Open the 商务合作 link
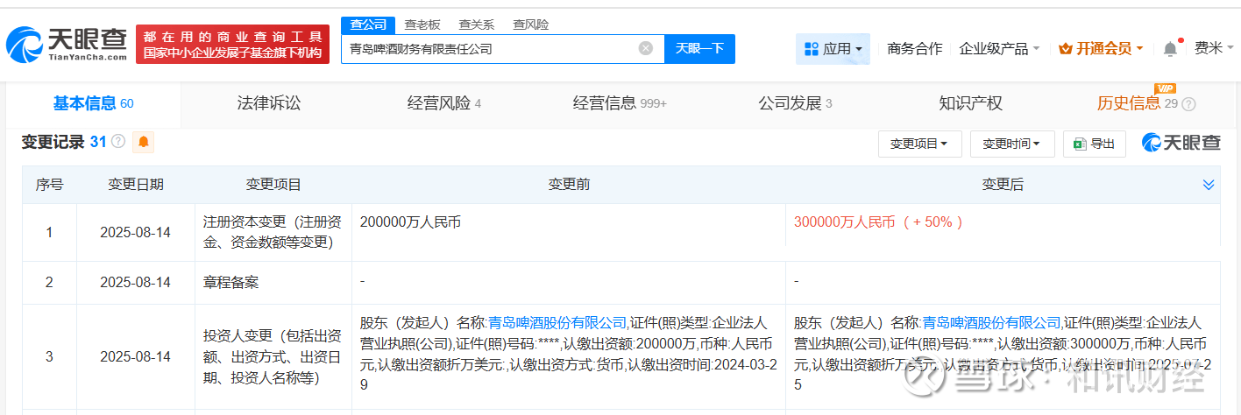Image resolution: width=1241 pixels, height=415 pixels. pos(915,49)
